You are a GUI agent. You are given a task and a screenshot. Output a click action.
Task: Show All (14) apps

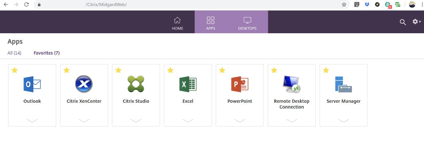[x=14, y=53]
